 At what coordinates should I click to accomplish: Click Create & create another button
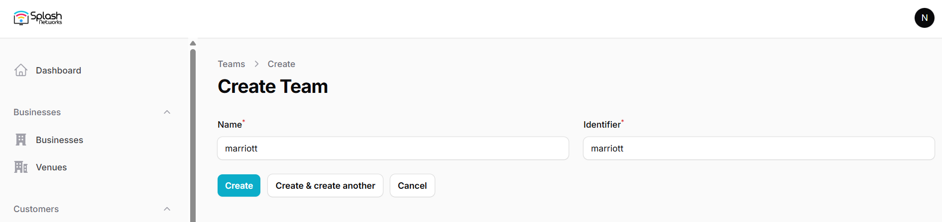point(325,186)
